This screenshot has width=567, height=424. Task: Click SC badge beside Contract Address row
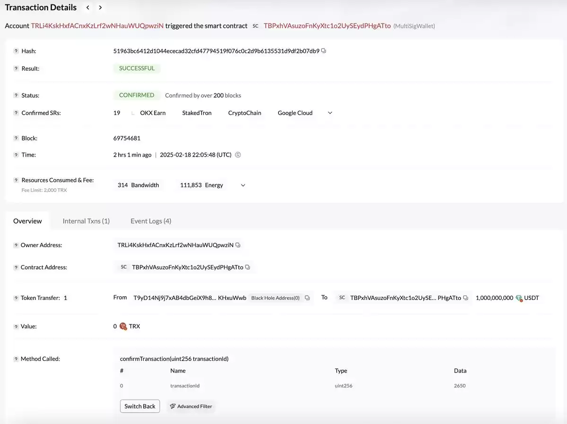(x=124, y=267)
